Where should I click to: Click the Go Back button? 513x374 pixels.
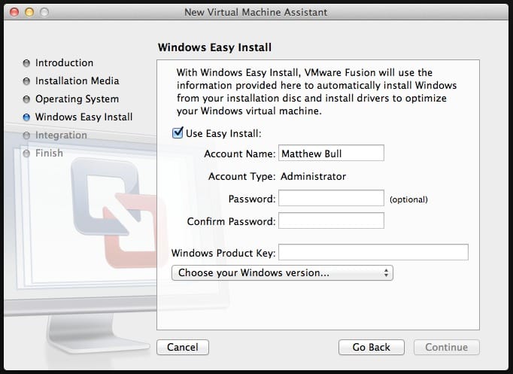coord(372,347)
